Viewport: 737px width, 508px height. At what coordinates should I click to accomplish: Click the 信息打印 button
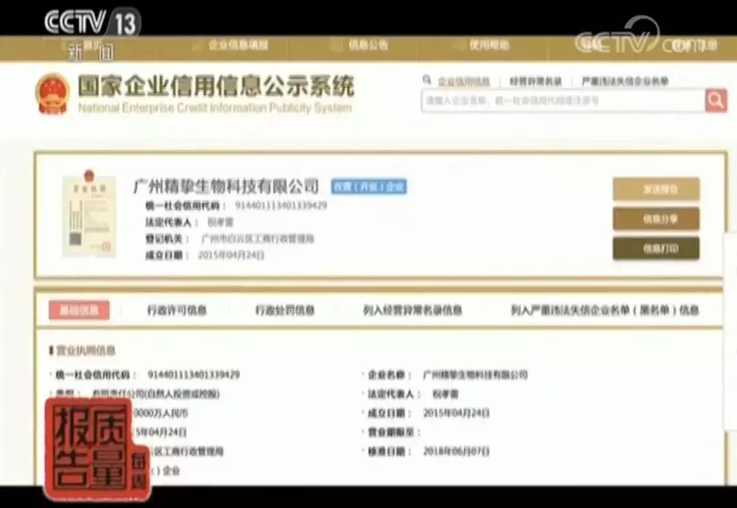(x=656, y=249)
